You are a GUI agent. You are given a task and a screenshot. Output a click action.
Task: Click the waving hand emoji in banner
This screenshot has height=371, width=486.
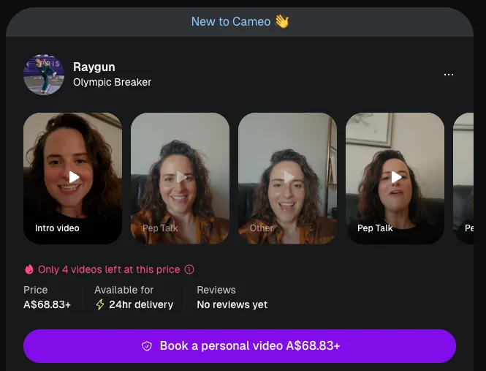pos(282,21)
